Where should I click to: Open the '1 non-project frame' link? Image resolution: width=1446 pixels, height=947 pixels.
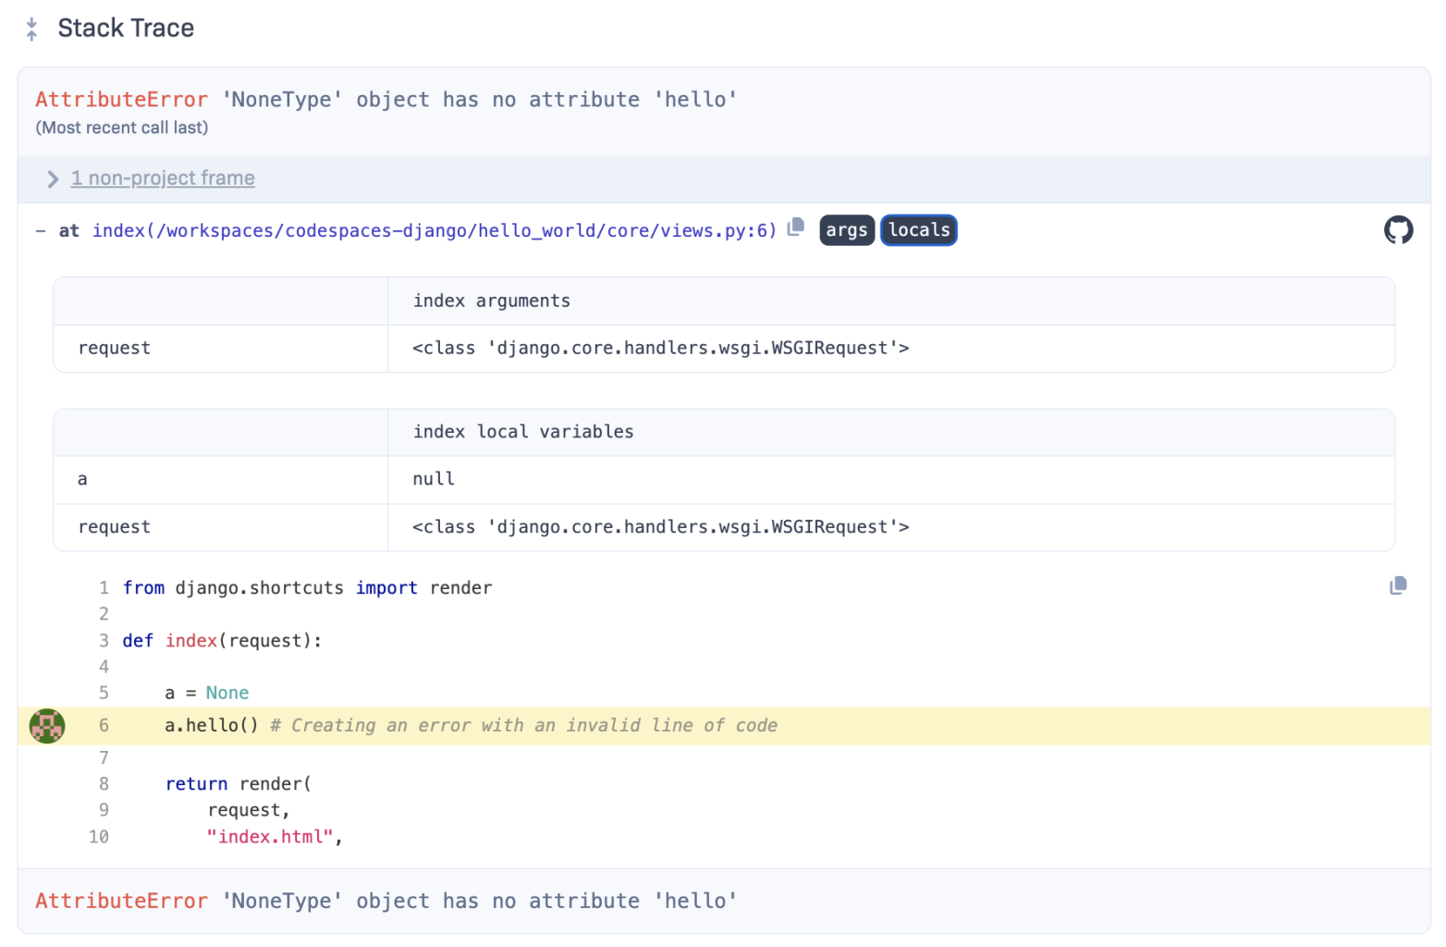tap(163, 178)
